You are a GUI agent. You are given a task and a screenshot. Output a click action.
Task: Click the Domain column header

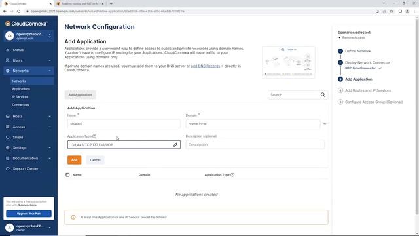[144, 175]
